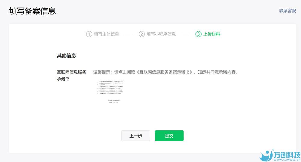Click the 互联网信息服务承诺书 field label
Viewport: 301px width, 162px height.
click(71, 75)
